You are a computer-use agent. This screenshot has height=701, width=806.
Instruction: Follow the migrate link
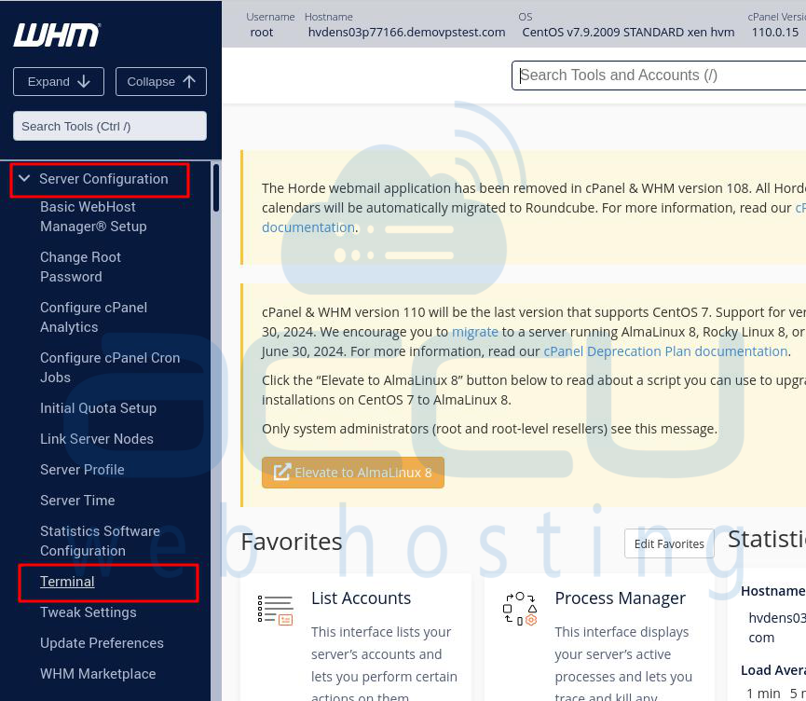(x=475, y=332)
